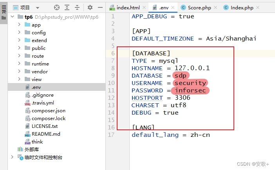The width and height of the screenshot is (275, 170).
Task: Expand the vendor folder
Action: 19,72
